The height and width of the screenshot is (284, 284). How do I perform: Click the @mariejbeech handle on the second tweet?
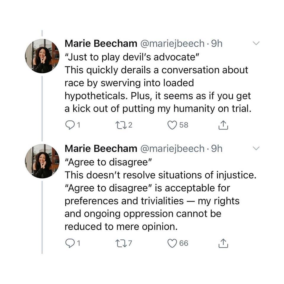(172, 148)
